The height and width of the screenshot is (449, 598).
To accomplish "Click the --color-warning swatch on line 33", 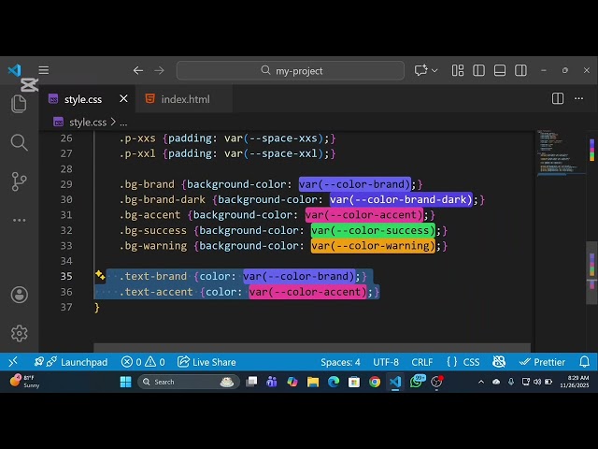I will 373,246.
